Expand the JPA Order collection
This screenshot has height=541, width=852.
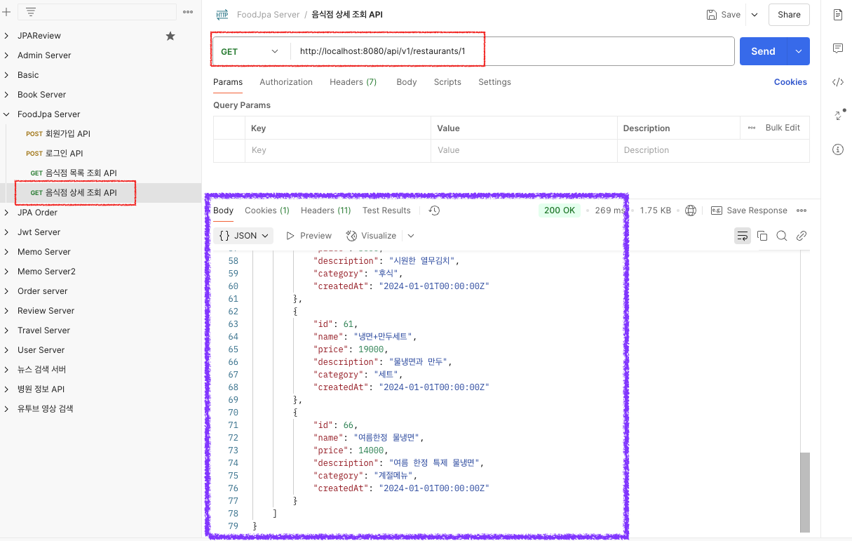coord(6,213)
